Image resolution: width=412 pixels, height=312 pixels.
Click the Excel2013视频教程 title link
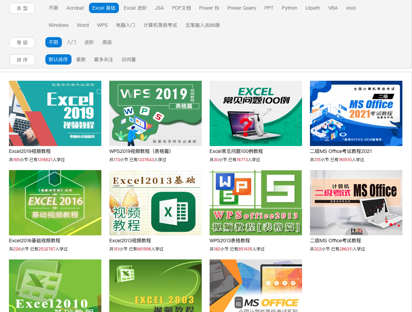click(130, 241)
